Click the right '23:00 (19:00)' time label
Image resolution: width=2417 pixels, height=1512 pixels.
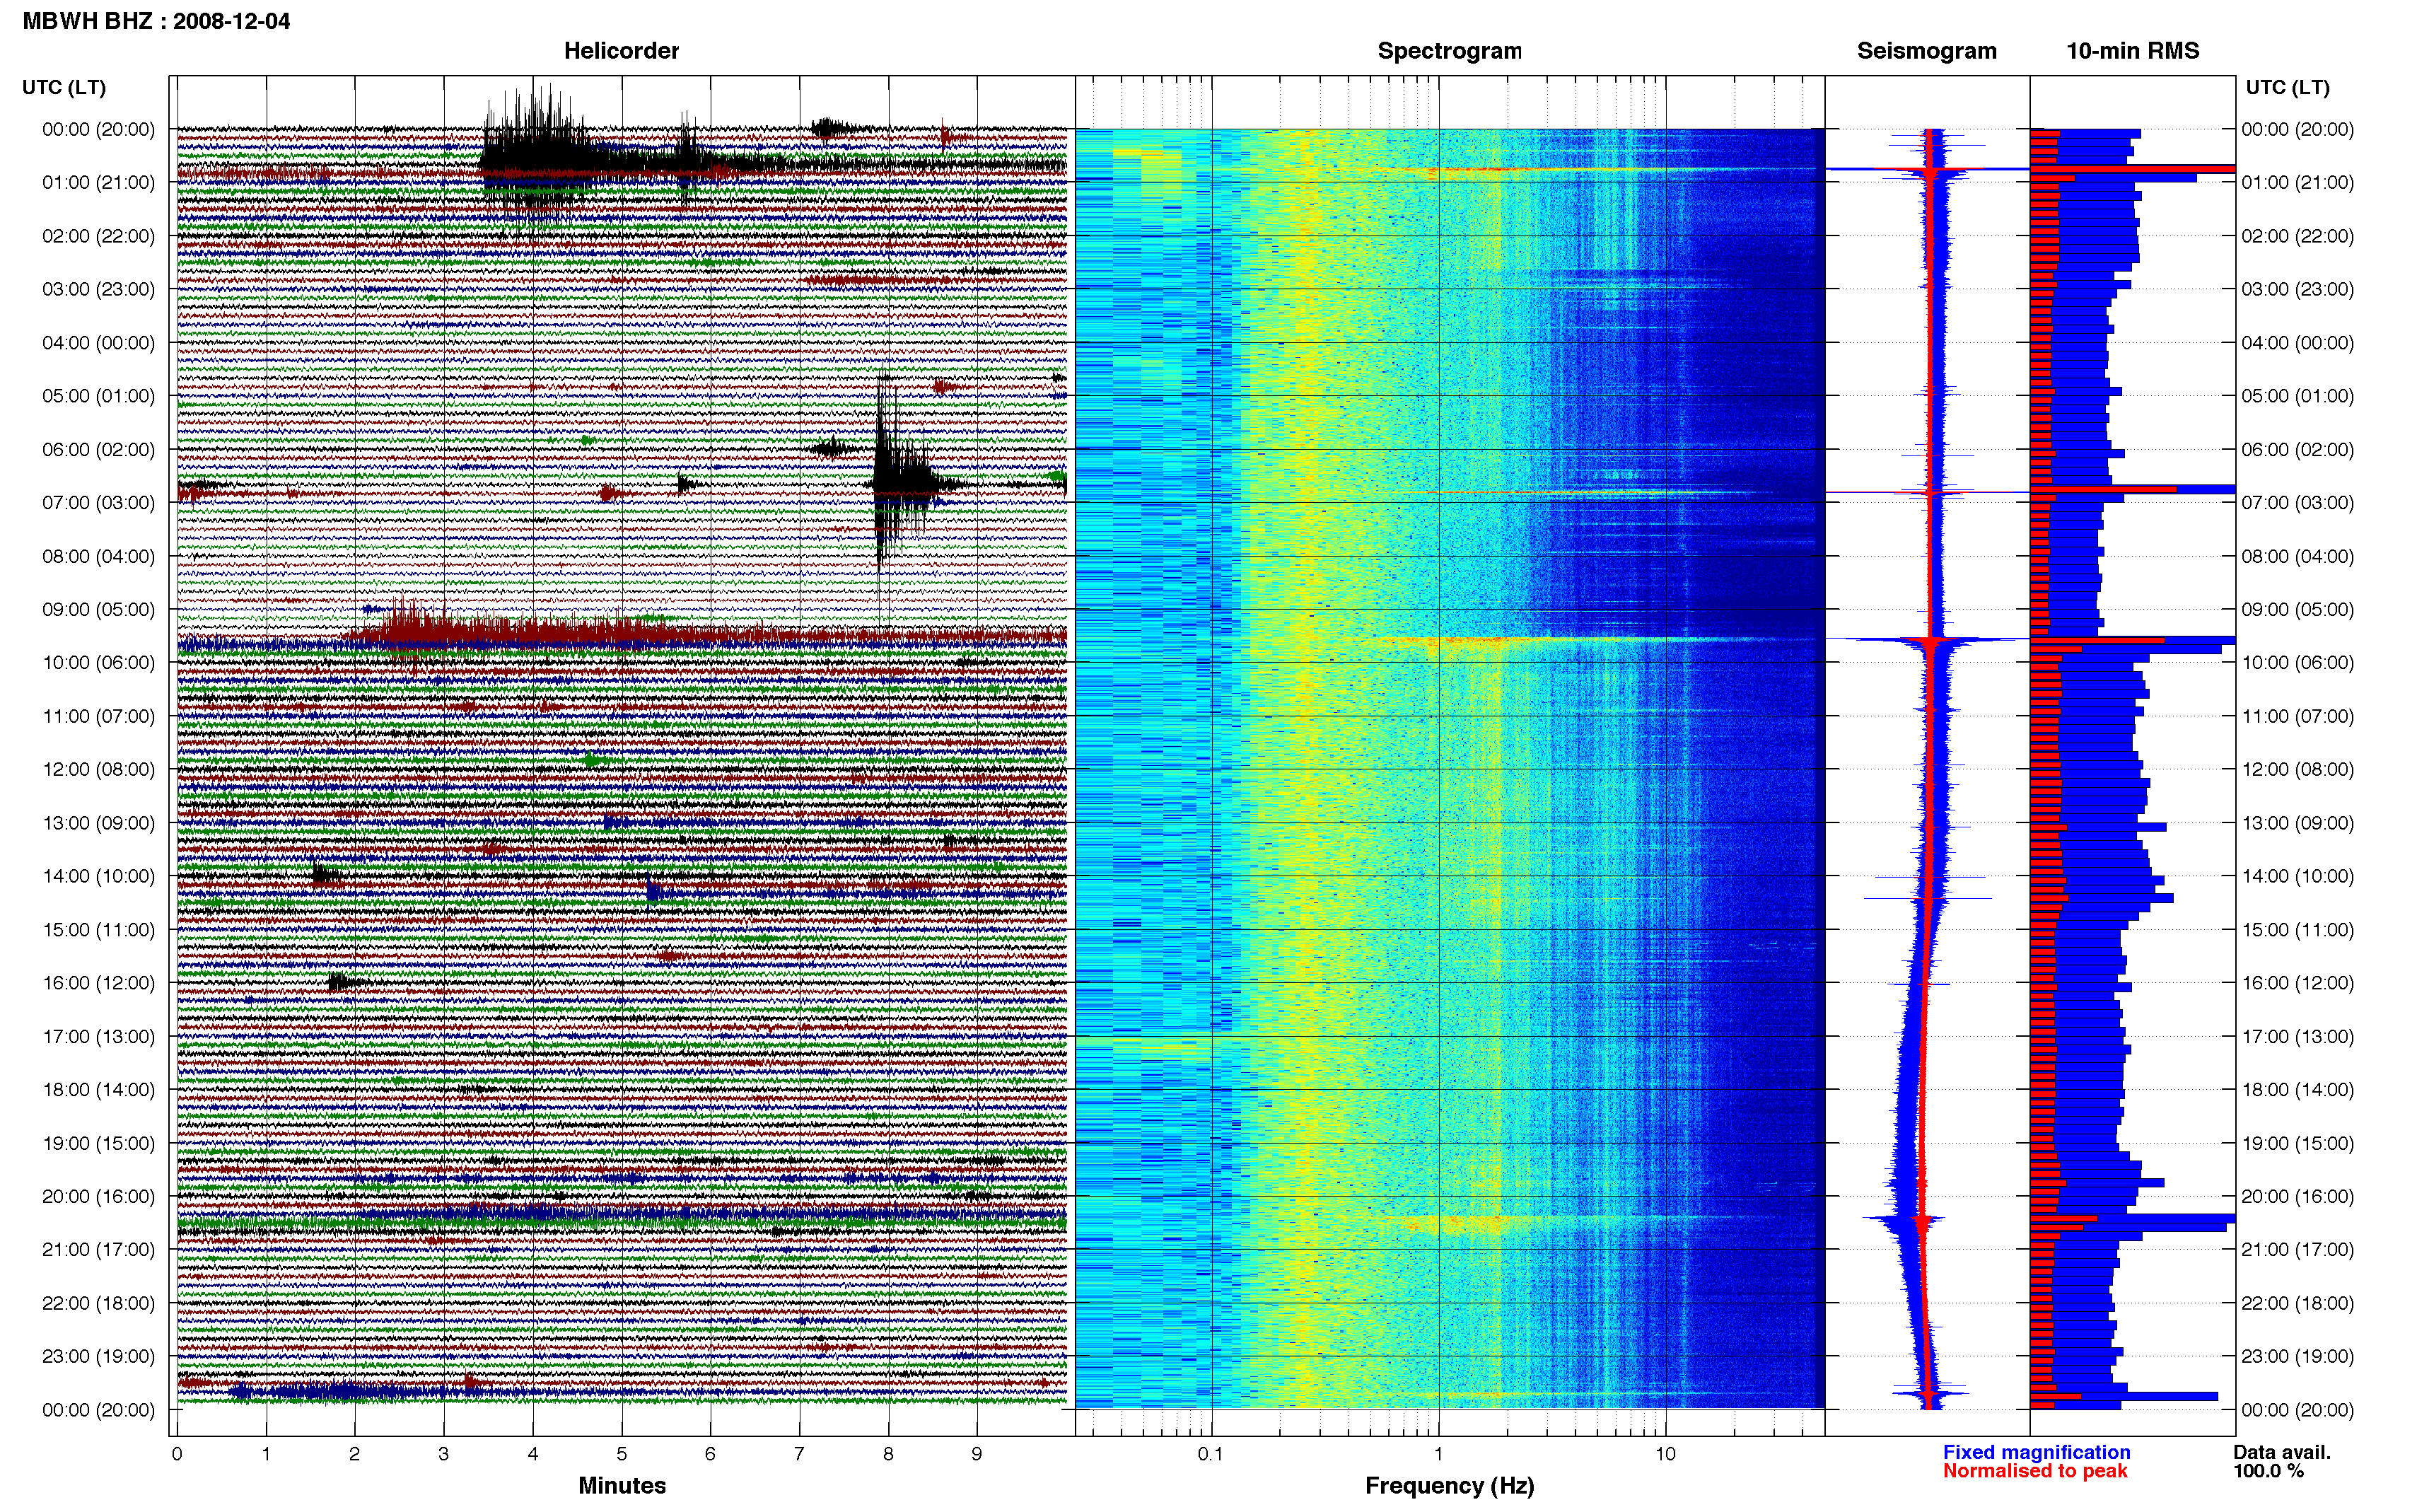2297,1356
